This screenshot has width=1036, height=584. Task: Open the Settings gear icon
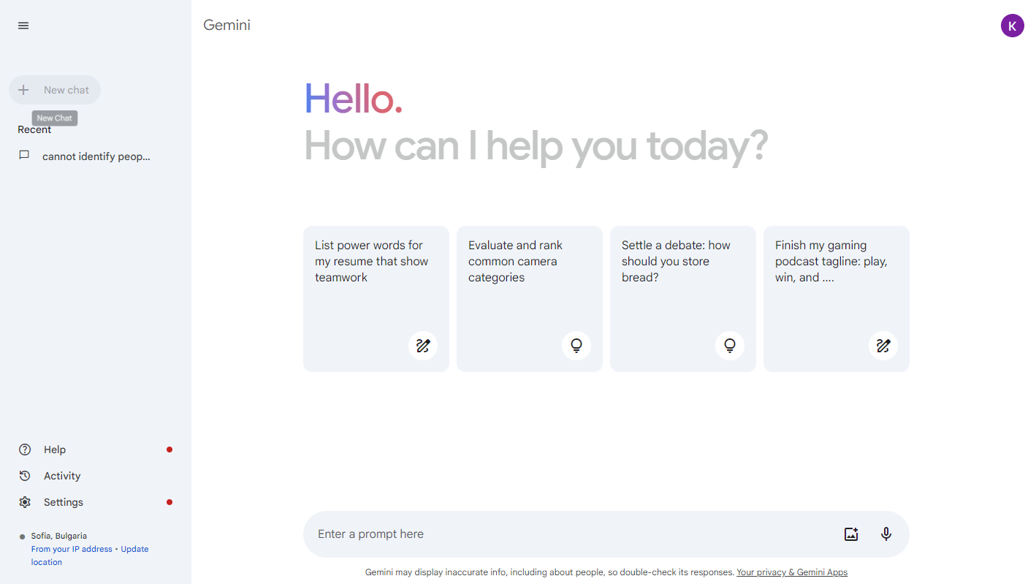click(x=25, y=502)
